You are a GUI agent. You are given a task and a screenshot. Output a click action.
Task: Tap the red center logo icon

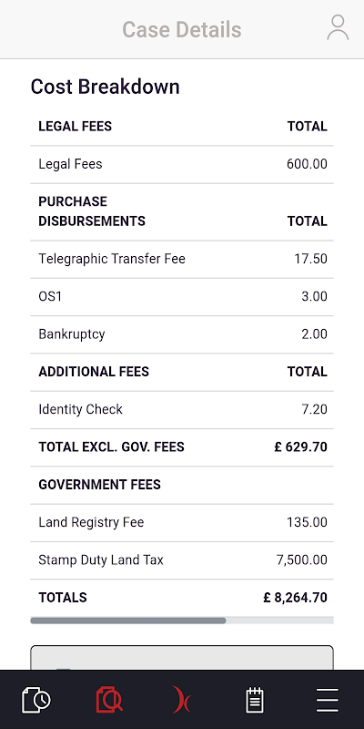click(x=181, y=700)
